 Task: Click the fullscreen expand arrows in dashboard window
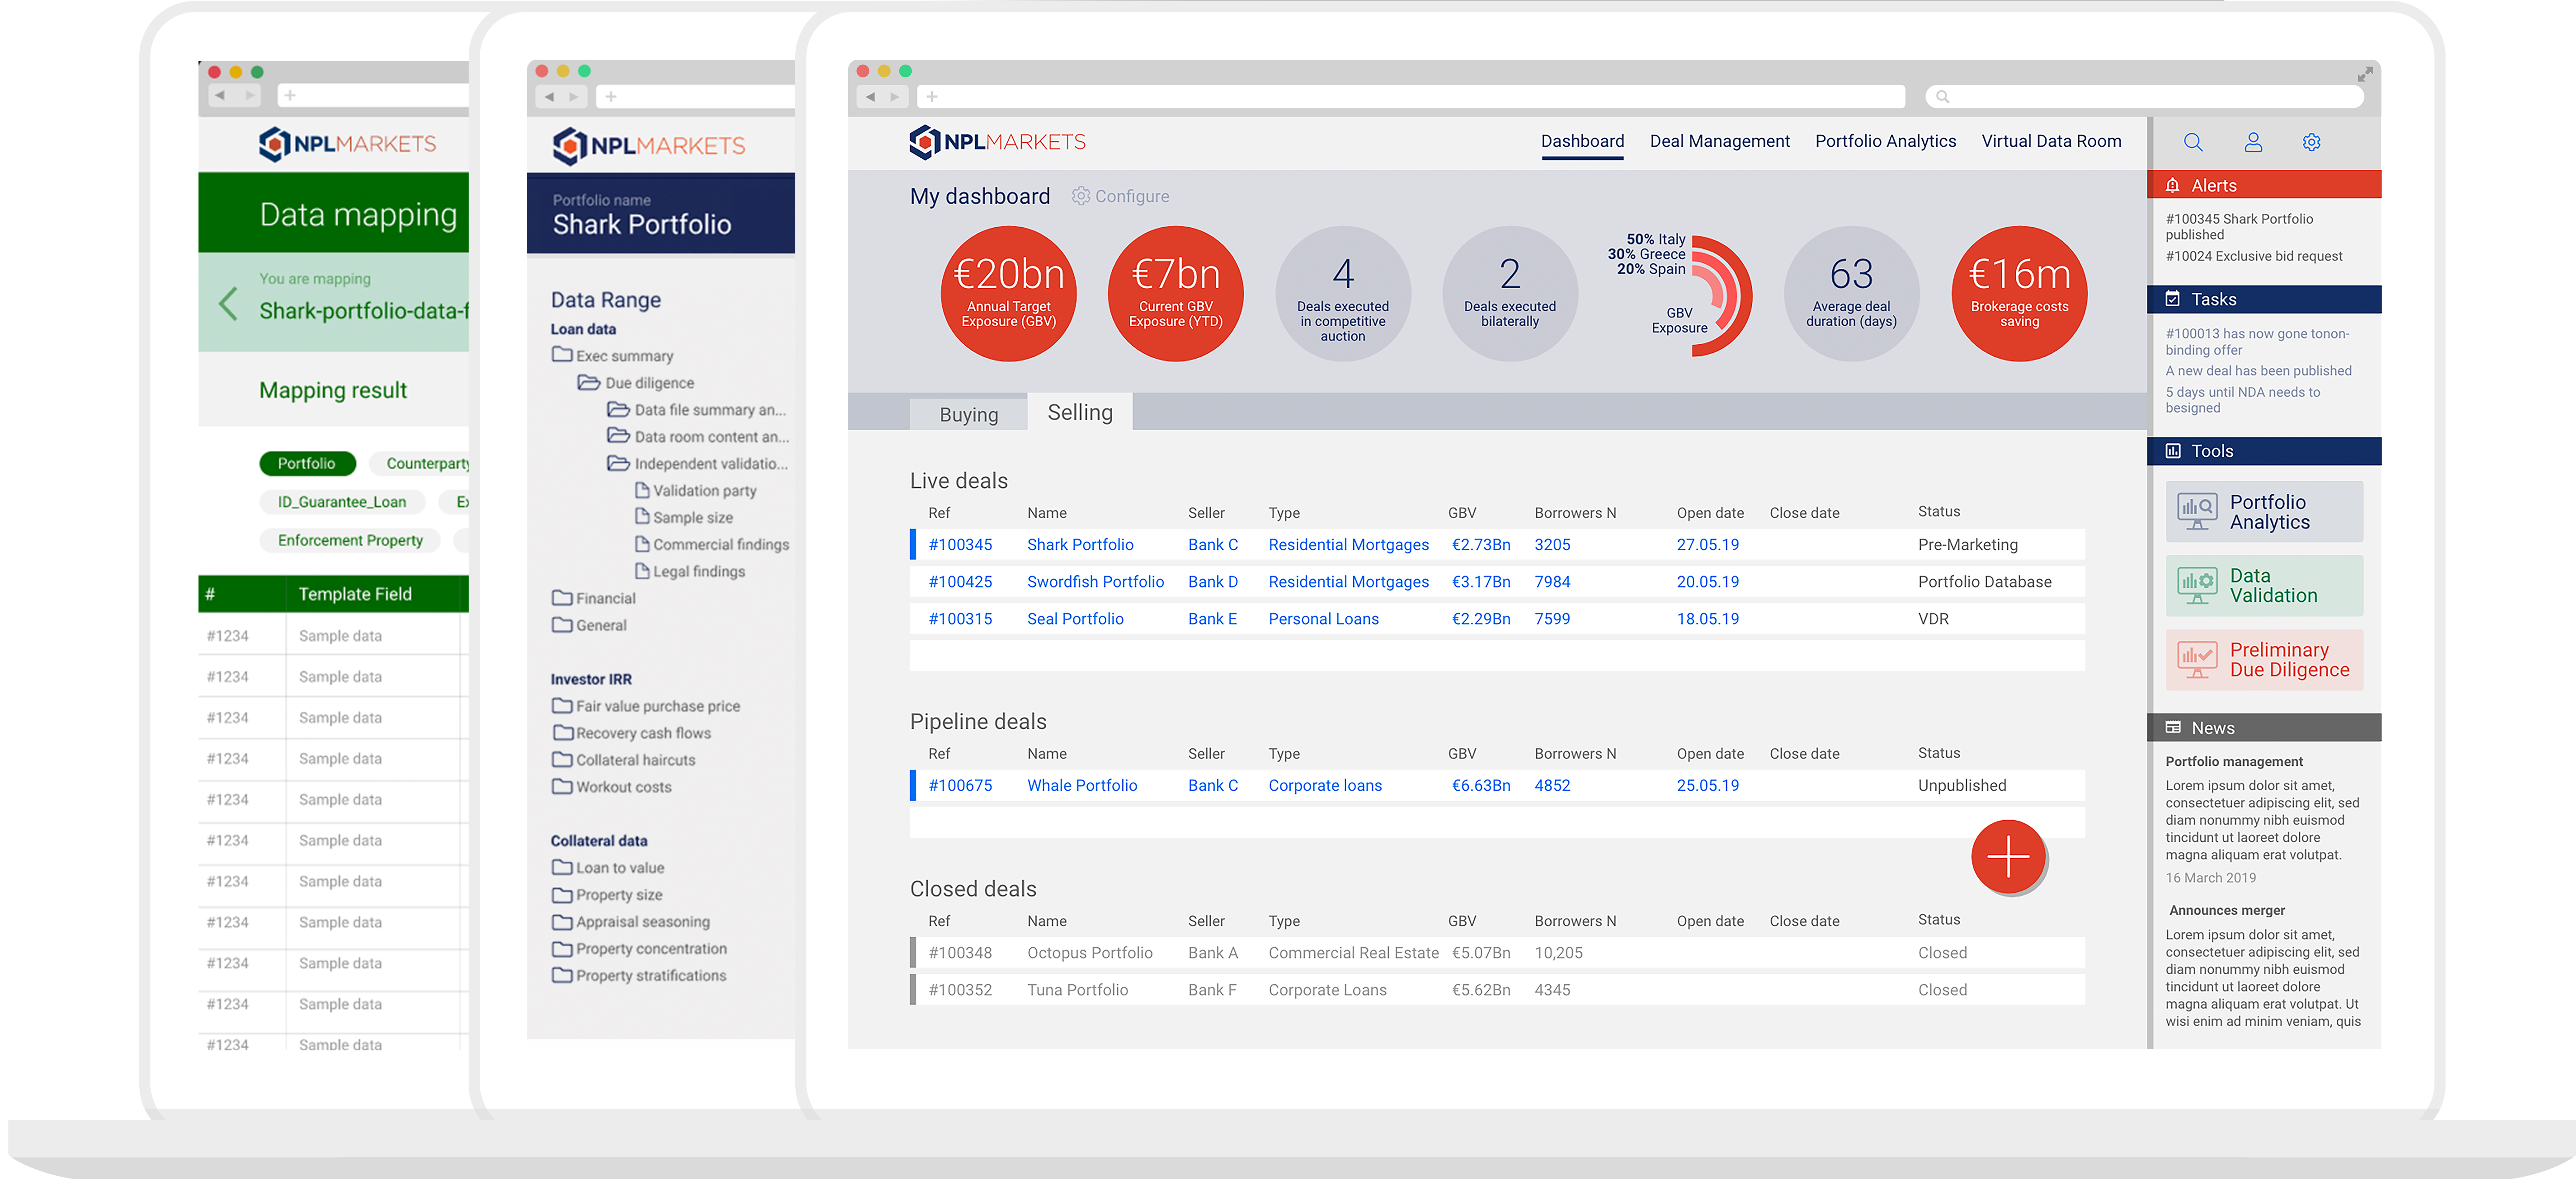click(2364, 74)
